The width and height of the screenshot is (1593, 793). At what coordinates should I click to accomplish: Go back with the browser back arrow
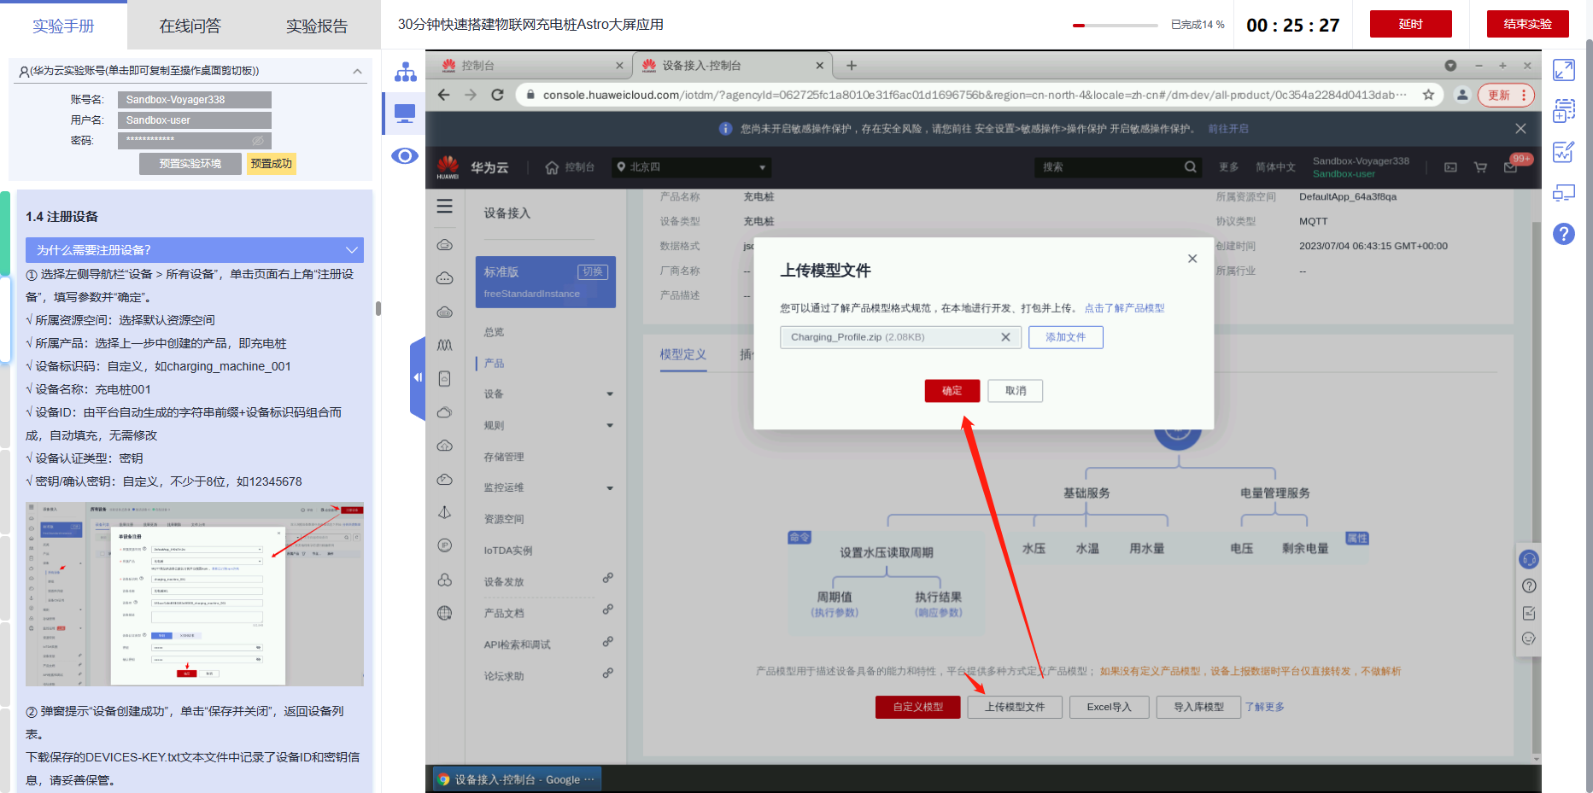pyautogui.click(x=444, y=95)
